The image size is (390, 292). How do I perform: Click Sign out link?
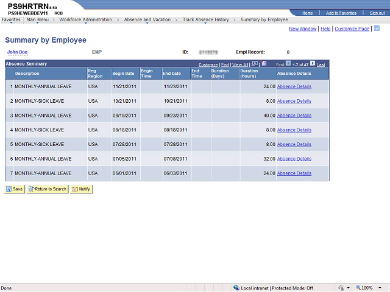click(x=377, y=13)
